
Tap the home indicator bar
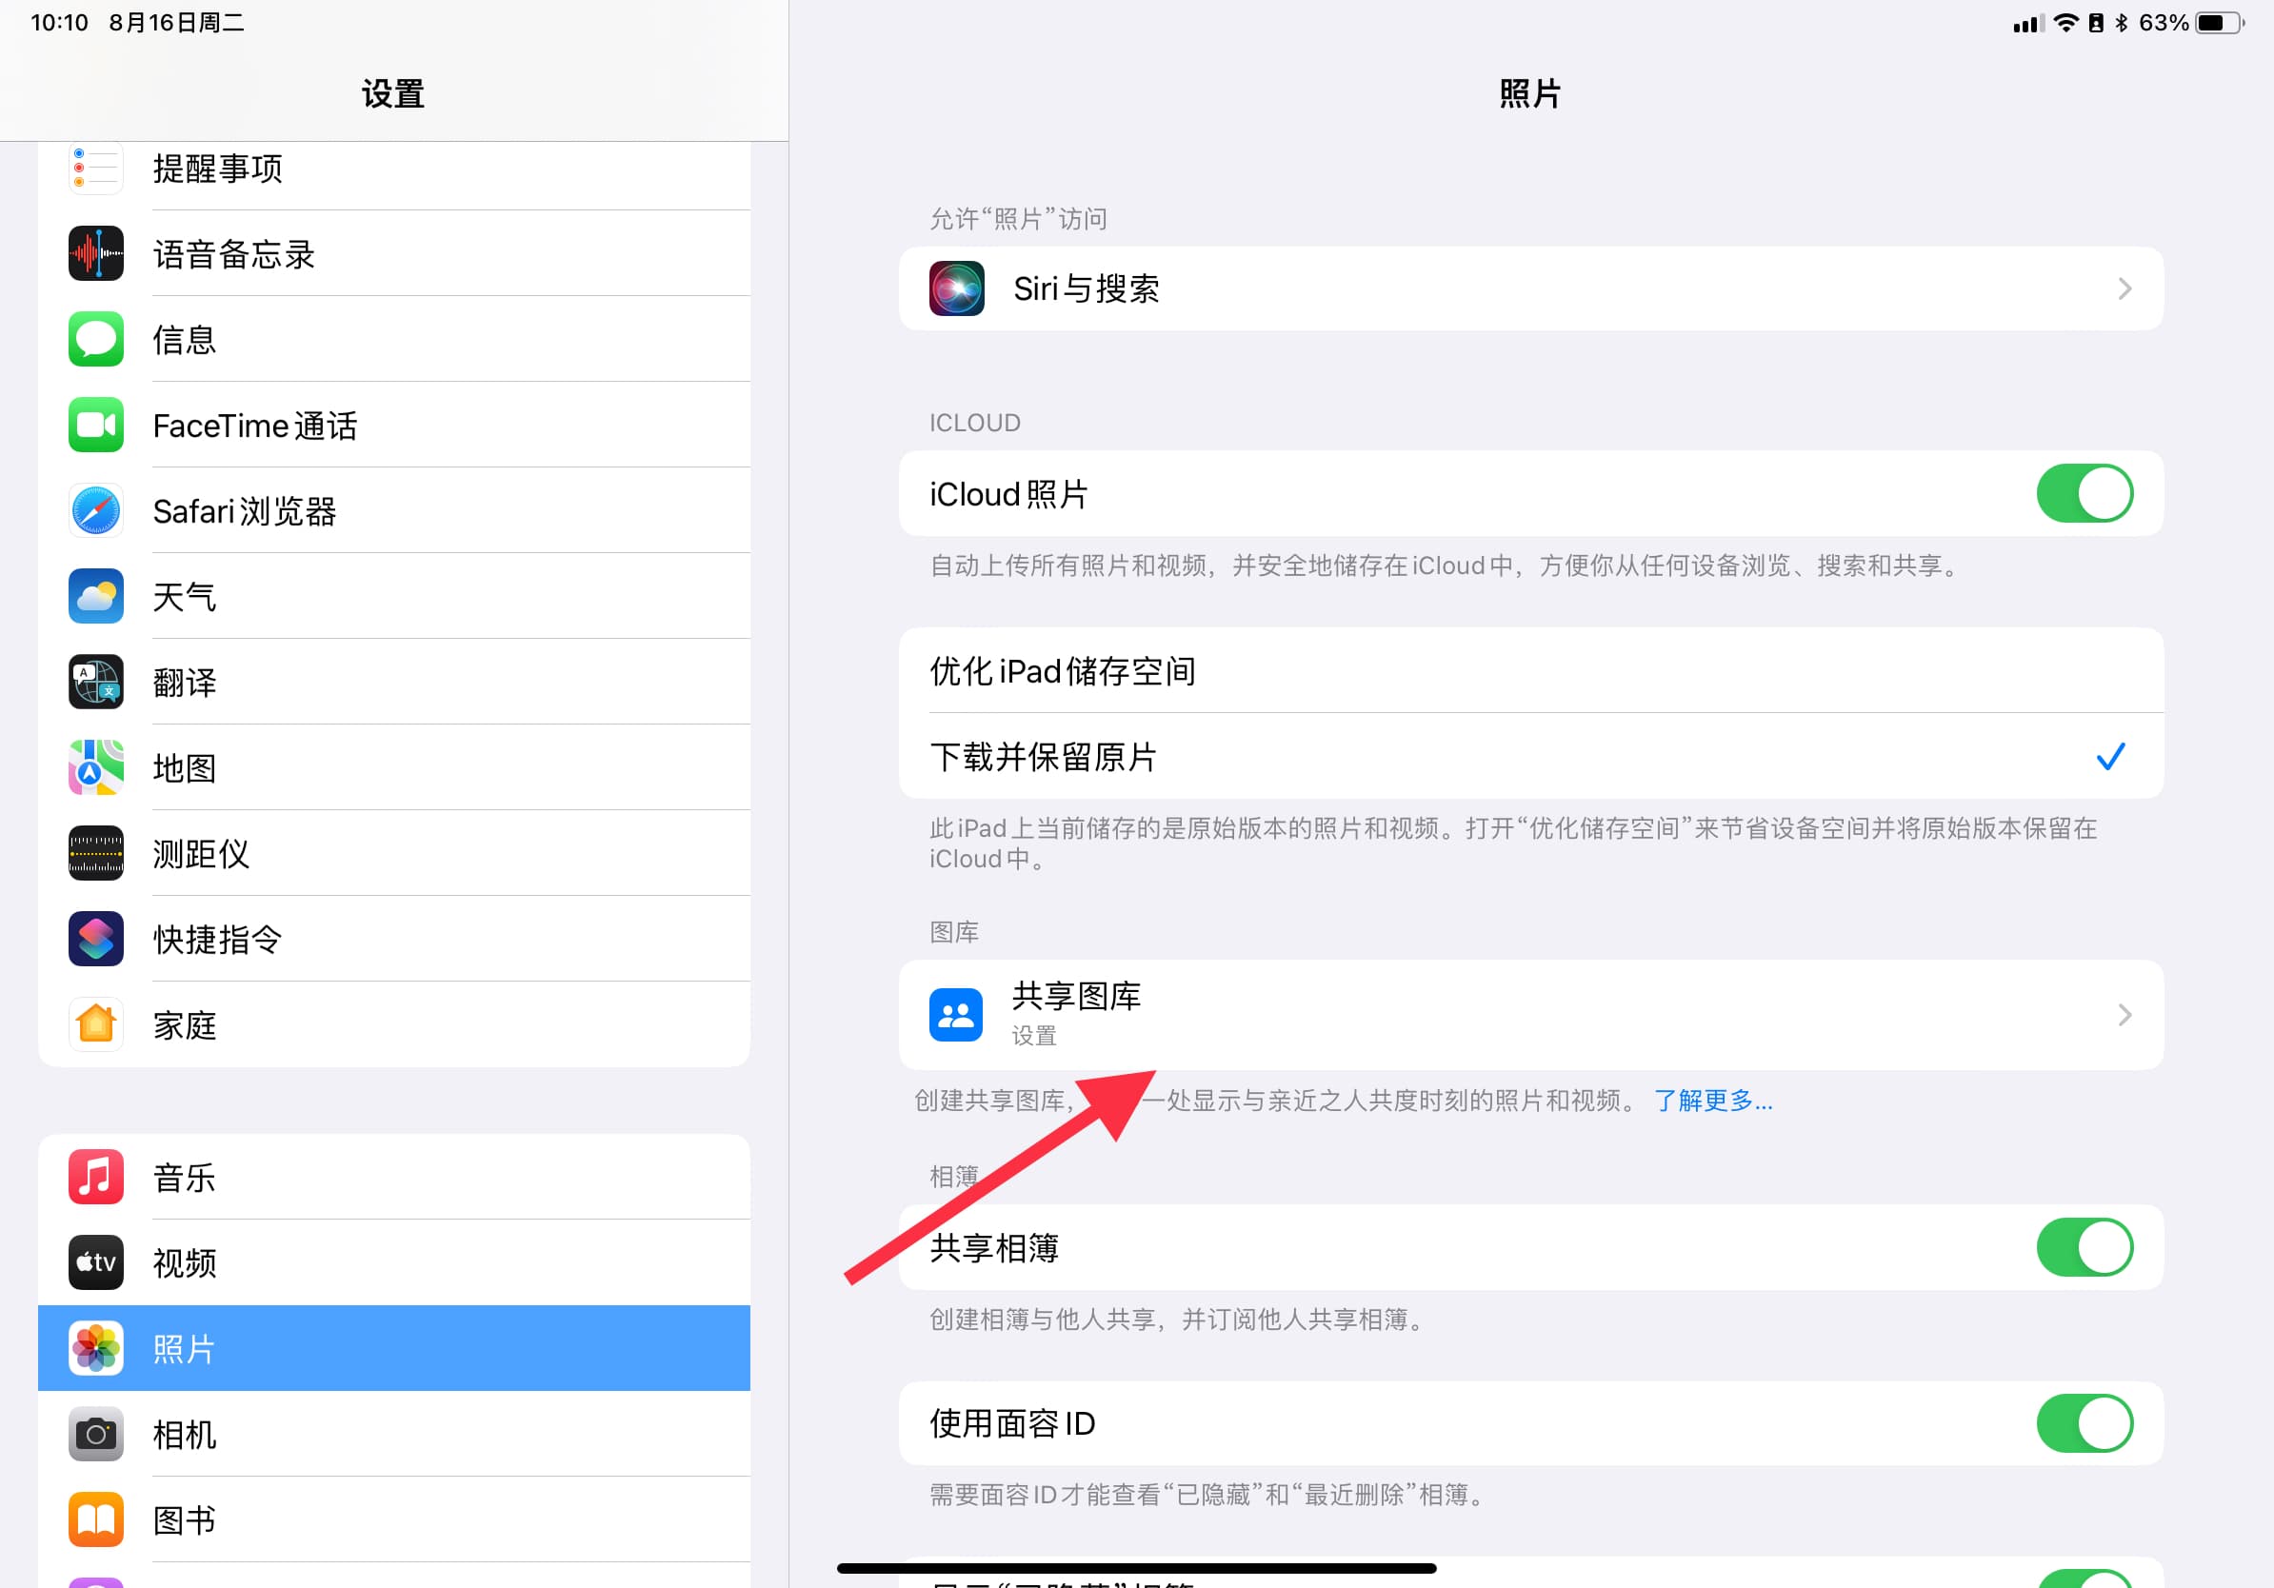pos(1136,1568)
